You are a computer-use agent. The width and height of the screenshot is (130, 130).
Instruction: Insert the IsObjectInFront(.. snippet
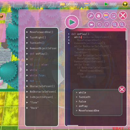pos(43,97)
